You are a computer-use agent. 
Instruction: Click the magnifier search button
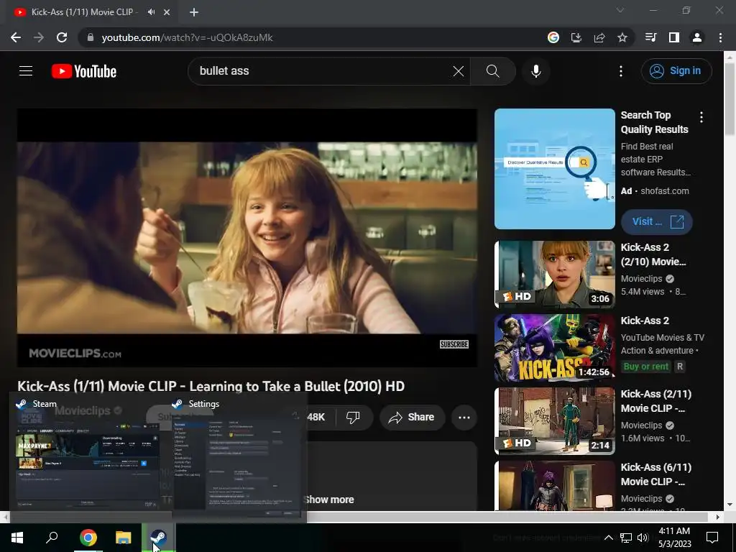point(492,71)
